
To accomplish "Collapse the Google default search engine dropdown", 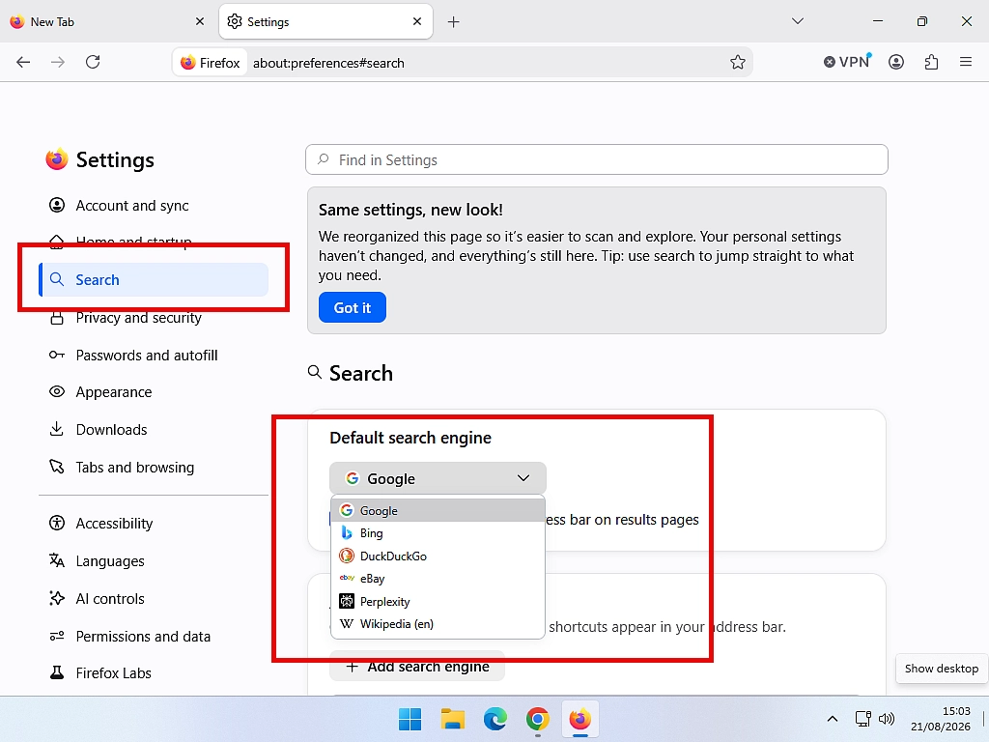I will [438, 478].
